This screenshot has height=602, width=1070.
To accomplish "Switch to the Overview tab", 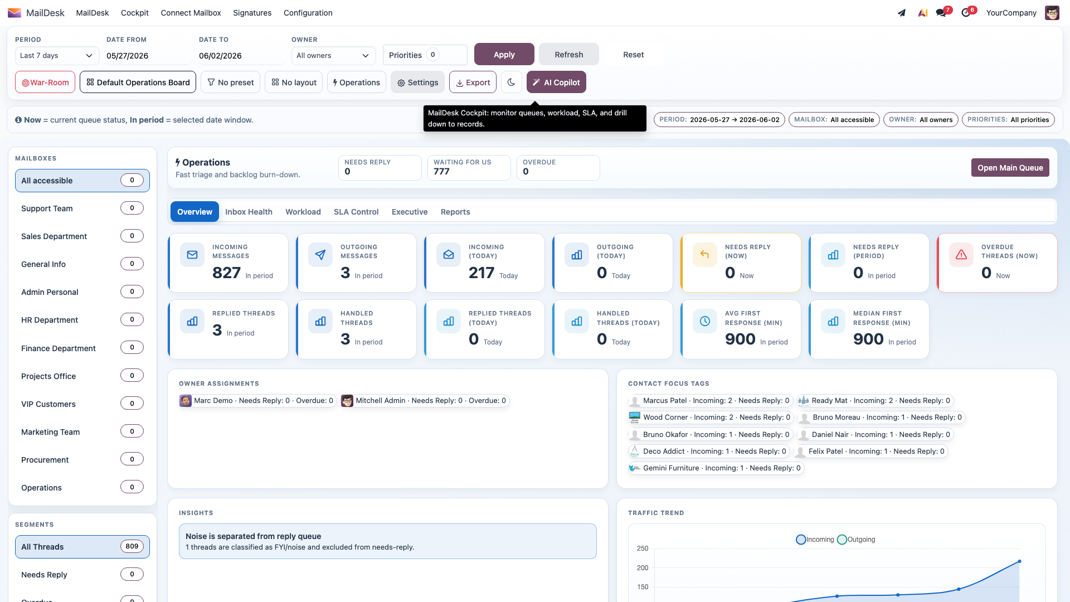I will click(194, 212).
